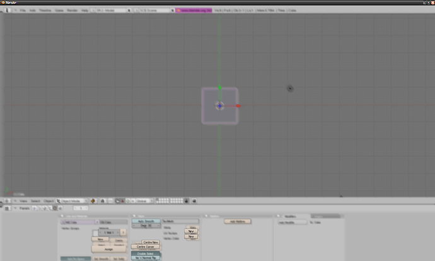
Task: Click the Assign button
Action: (108, 249)
